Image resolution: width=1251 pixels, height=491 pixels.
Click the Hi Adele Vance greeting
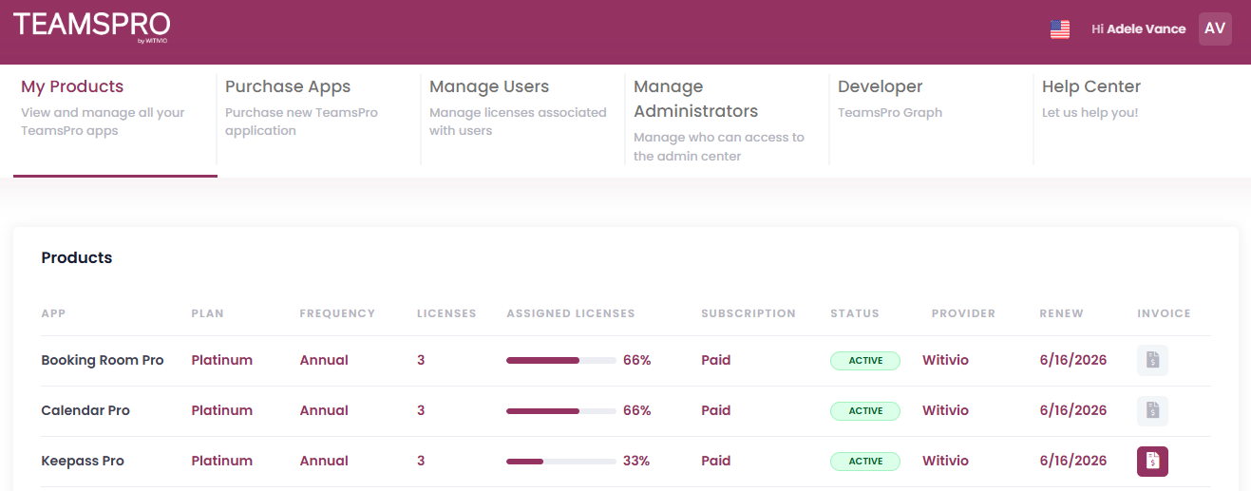1138,29
